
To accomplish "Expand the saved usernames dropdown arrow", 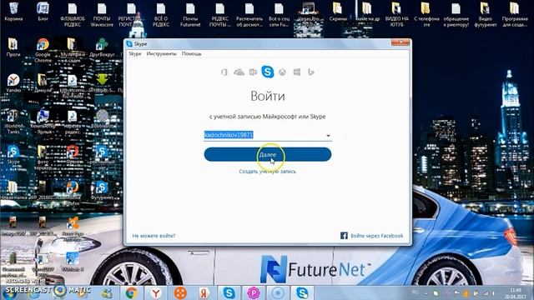I will tap(328, 135).
